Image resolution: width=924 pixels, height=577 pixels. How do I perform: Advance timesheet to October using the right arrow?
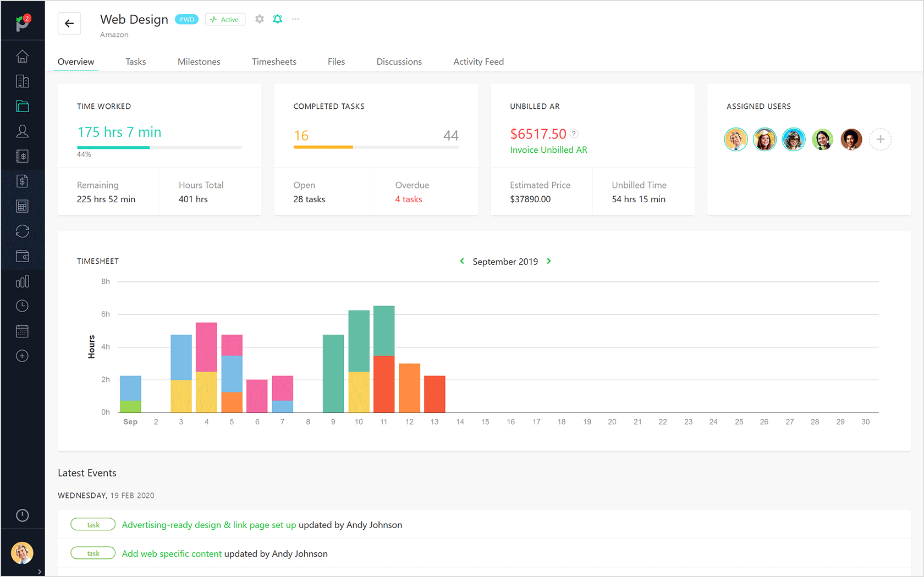tap(548, 261)
